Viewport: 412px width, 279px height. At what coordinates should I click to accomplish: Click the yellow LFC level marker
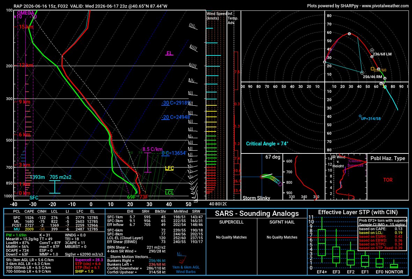(169, 168)
